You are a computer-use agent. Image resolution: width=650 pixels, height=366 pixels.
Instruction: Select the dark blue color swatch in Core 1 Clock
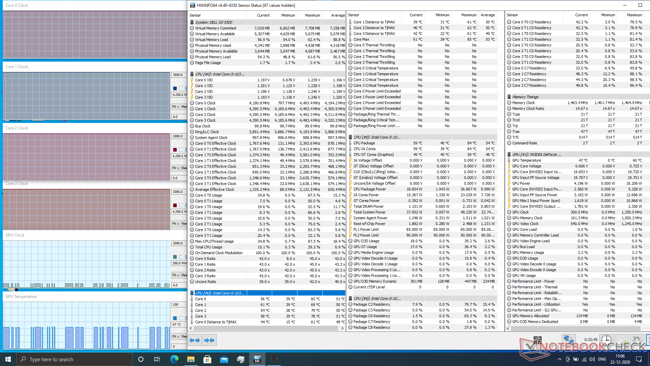click(175, 88)
